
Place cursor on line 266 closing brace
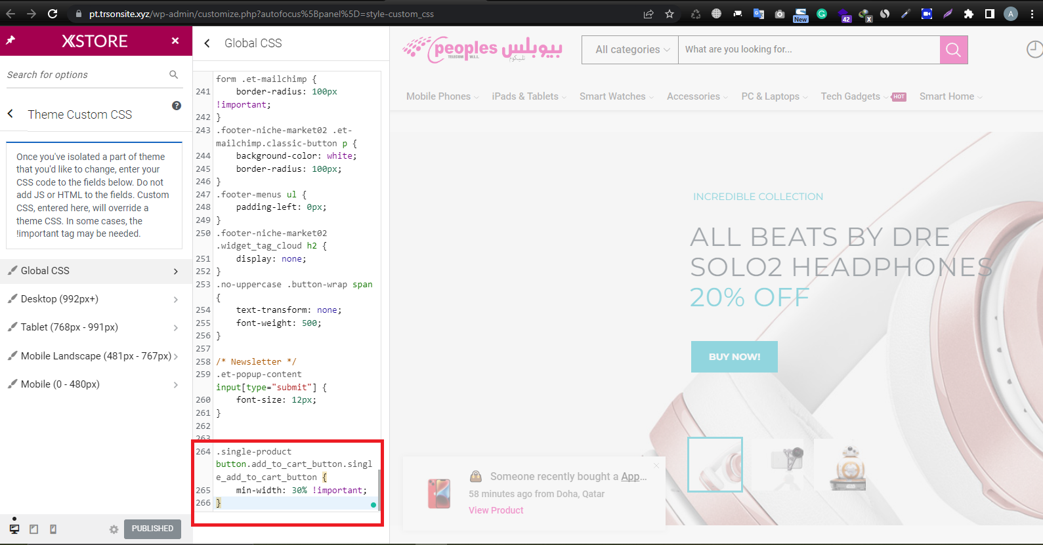(x=219, y=503)
